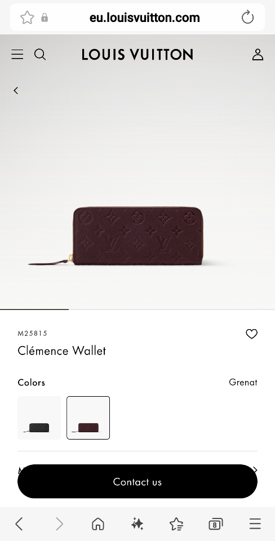The height and width of the screenshot is (541, 275).
Task: Go to browser home page
Action: pyautogui.click(x=98, y=524)
